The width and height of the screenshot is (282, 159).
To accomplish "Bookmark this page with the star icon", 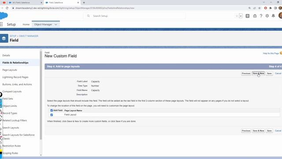I will (260, 8).
